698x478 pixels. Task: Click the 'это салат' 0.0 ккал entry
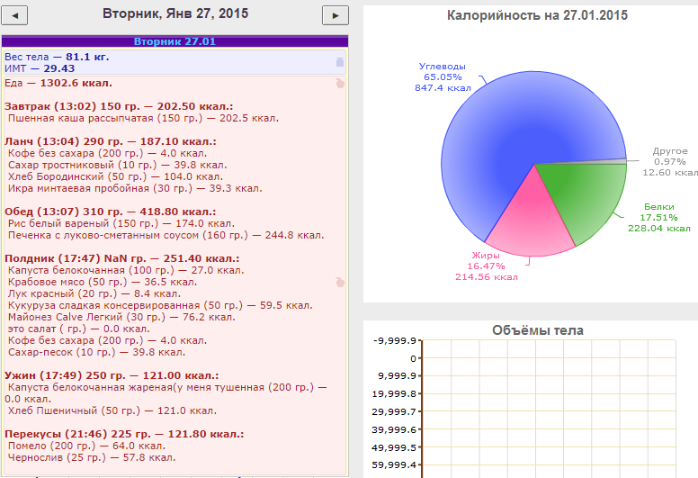[79, 329]
